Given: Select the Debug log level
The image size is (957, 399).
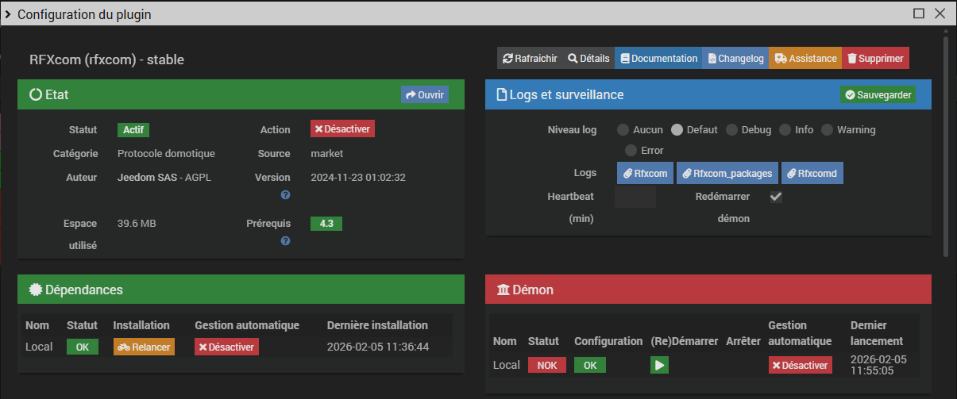Looking at the screenshot, I should (732, 130).
